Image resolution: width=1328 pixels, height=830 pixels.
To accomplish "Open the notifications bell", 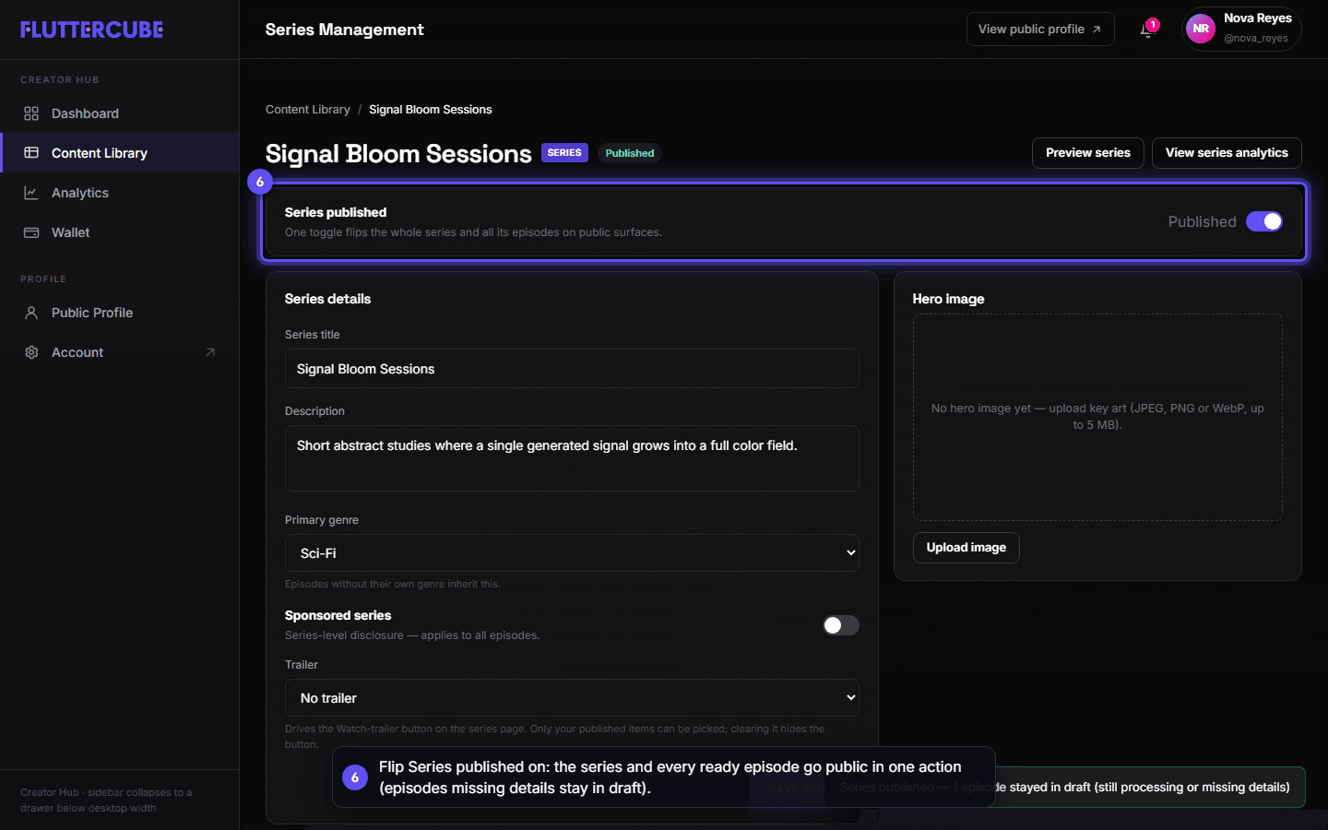I will [1146, 30].
